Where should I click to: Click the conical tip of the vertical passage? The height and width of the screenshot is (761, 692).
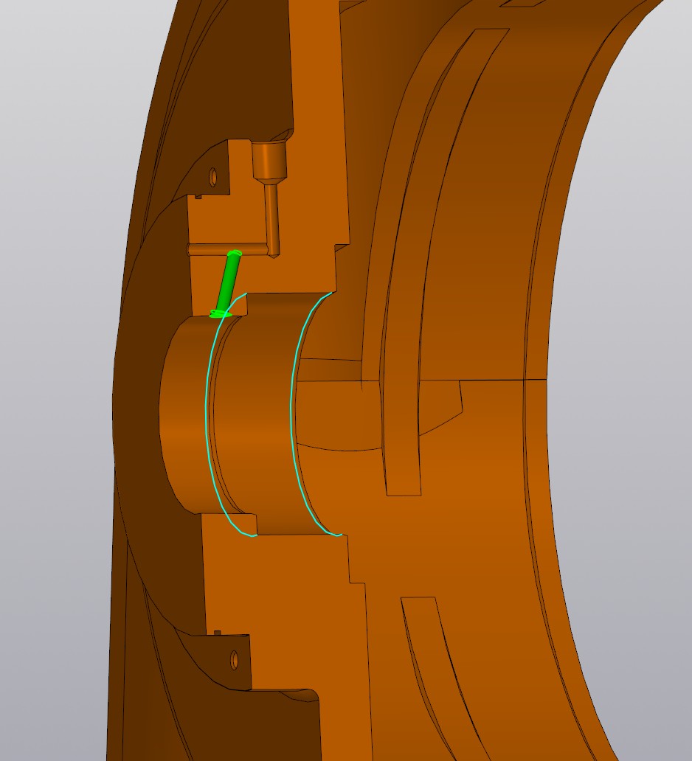pyautogui.click(x=273, y=253)
